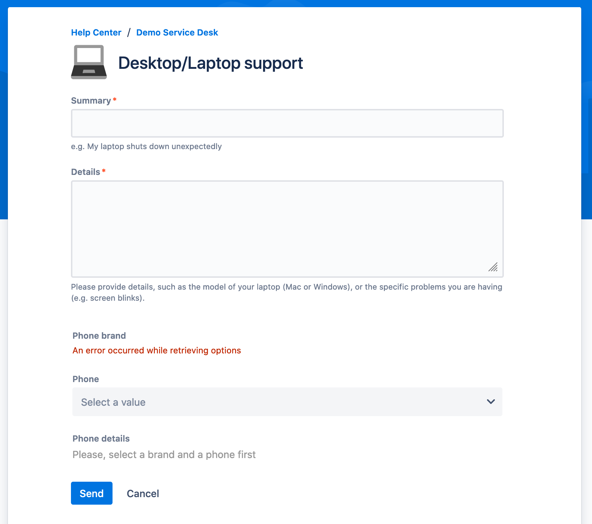Click the Phone field label
Image resolution: width=592 pixels, height=524 pixels.
pos(86,379)
